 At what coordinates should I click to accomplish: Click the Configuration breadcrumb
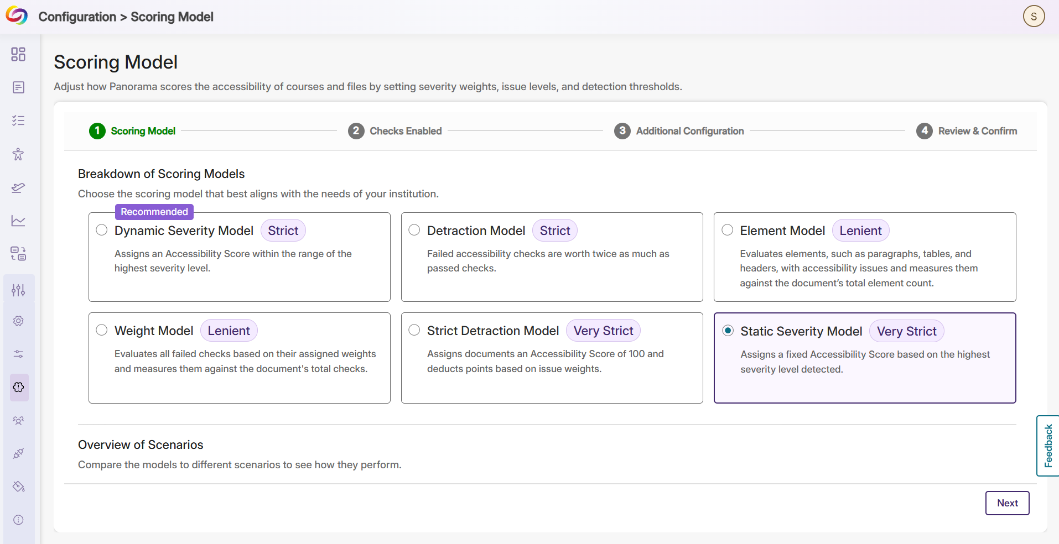click(77, 17)
